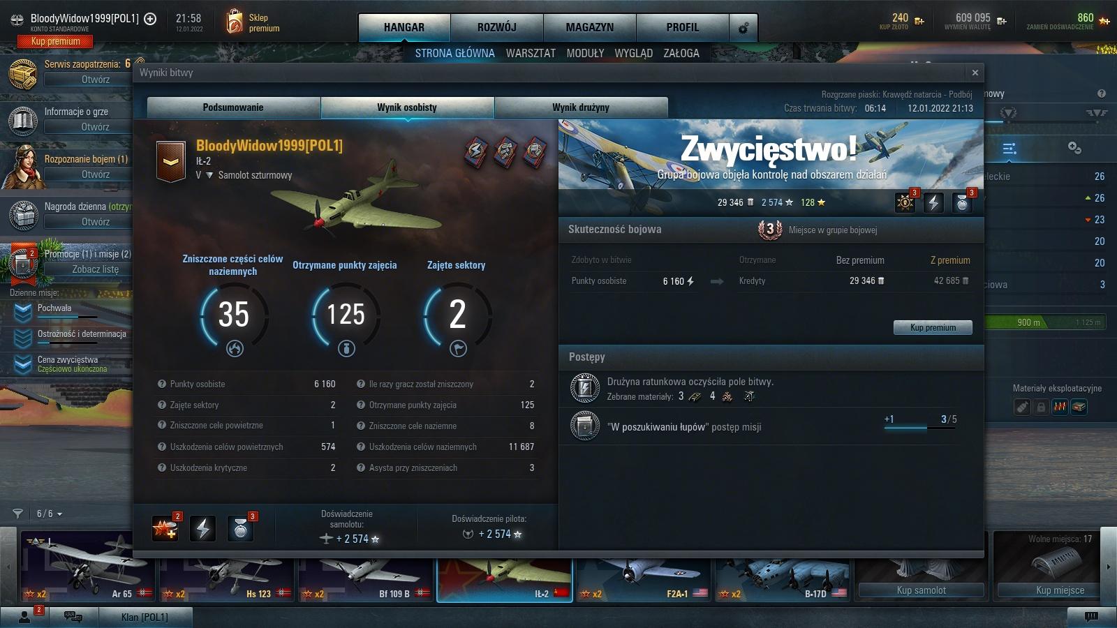
Task: Click the lightning icon under the victory banner
Action: (933, 202)
